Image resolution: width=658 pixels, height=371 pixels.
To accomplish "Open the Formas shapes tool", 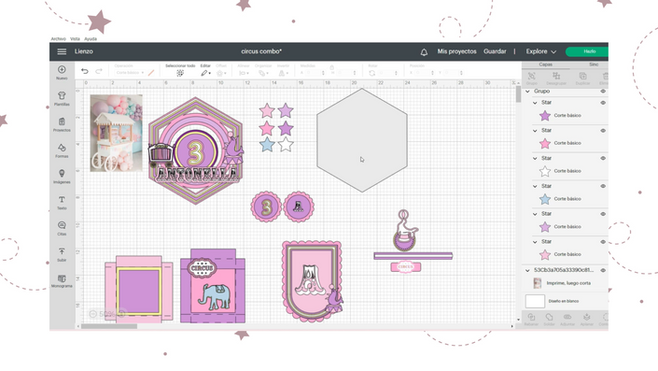I will [62, 150].
